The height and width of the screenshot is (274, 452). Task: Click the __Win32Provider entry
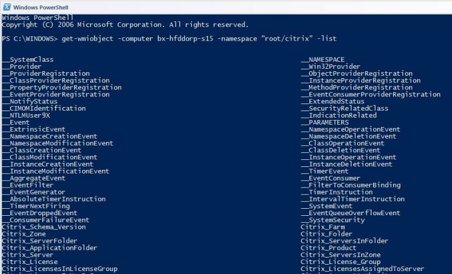[x=330, y=66]
